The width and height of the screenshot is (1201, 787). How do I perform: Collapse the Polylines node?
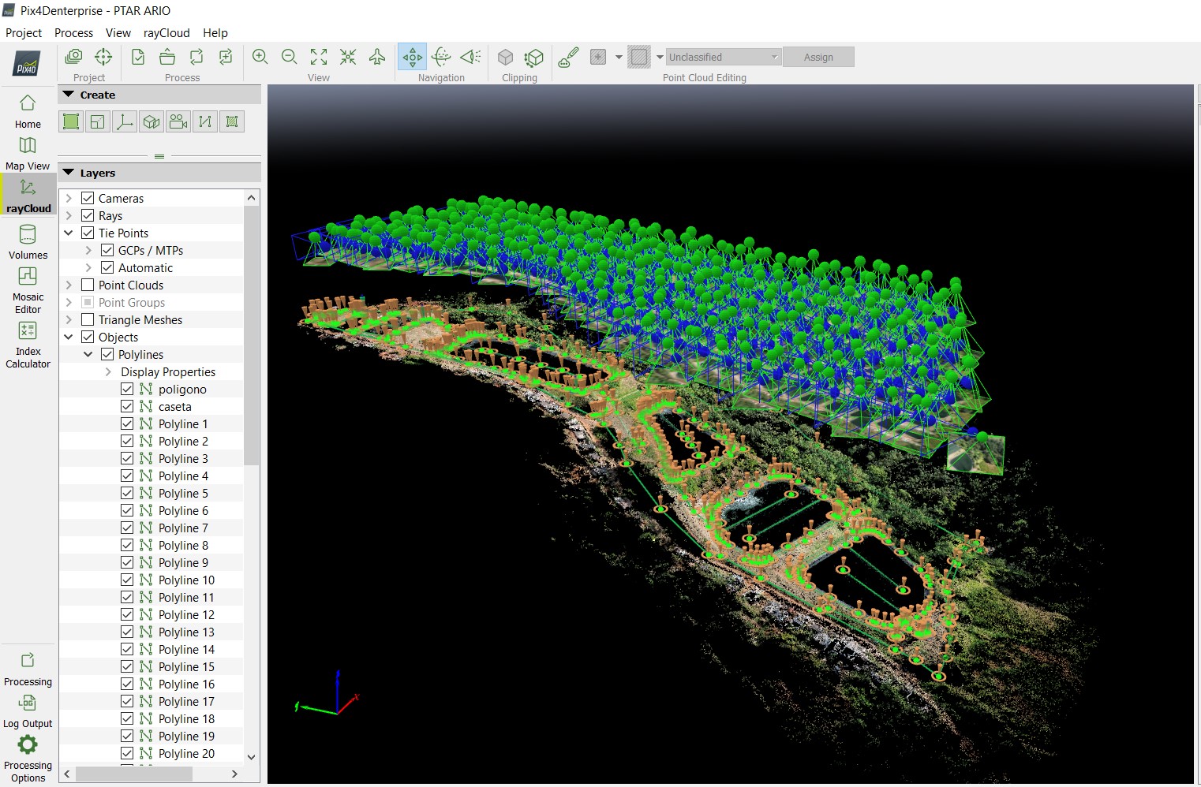(88, 354)
